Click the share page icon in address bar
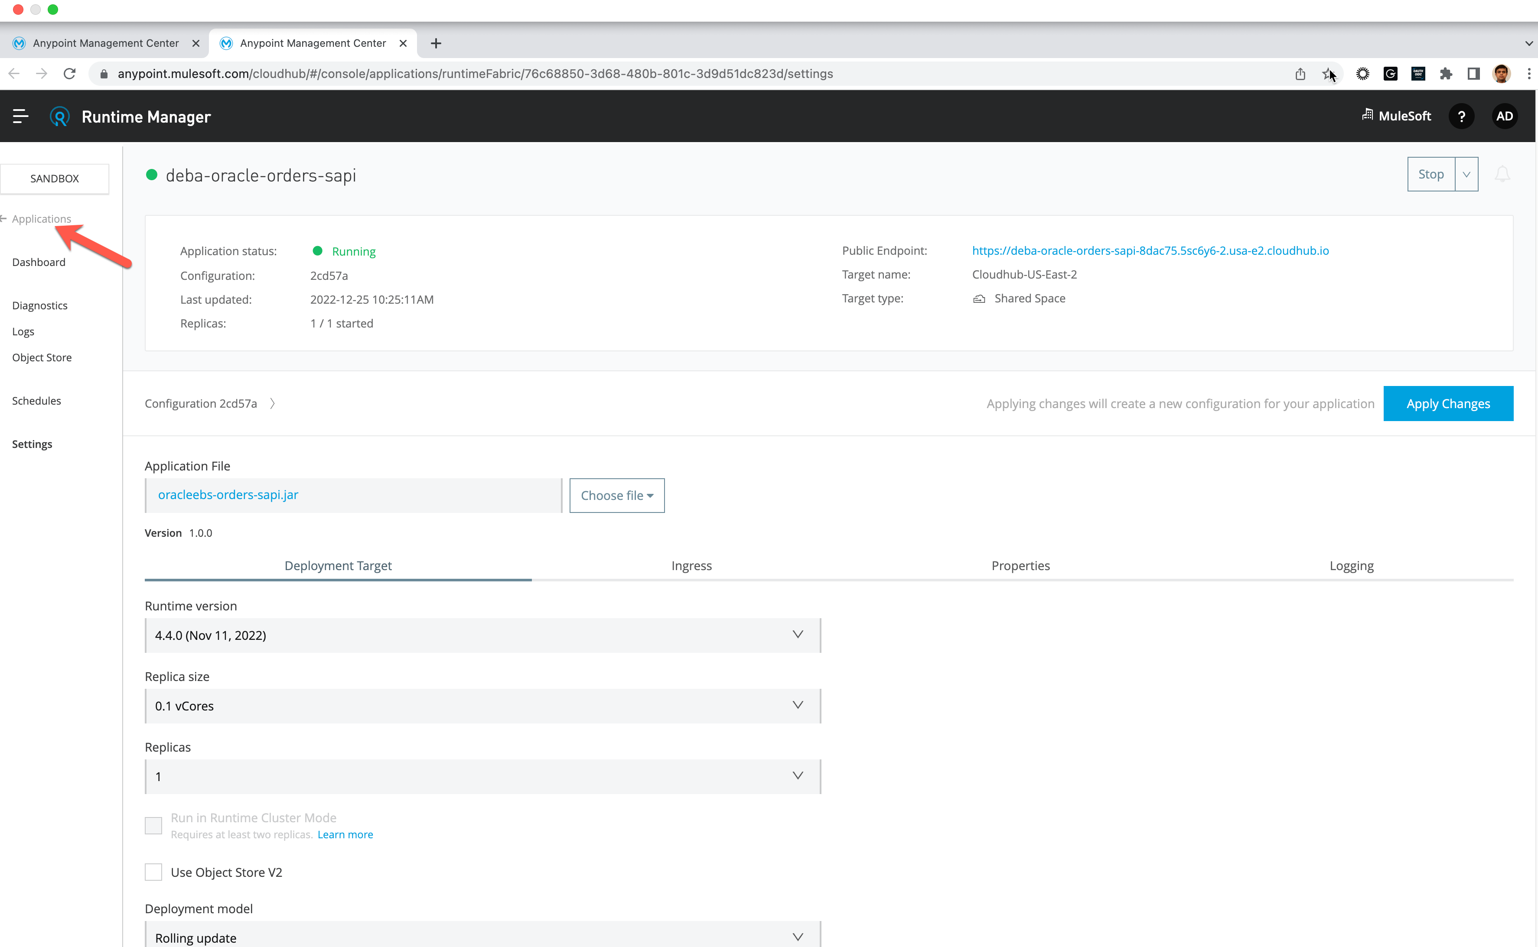The height and width of the screenshot is (947, 1538). pyautogui.click(x=1300, y=74)
